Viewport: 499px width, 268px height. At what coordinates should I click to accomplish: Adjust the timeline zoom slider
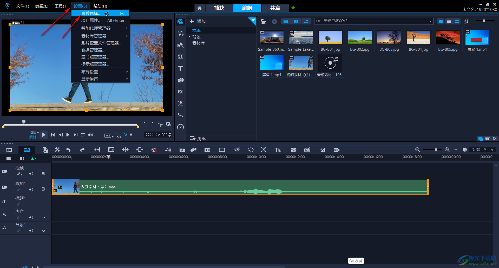(436, 150)
